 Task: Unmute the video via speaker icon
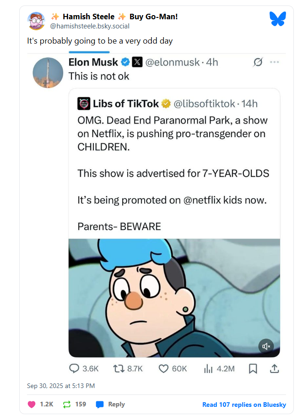266,346
